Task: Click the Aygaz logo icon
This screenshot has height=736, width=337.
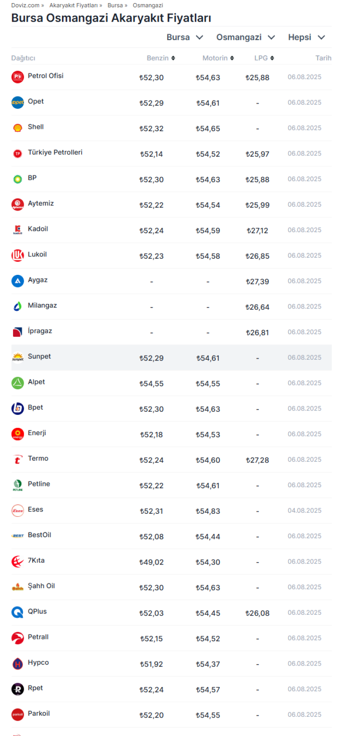Action: click(18, 281)
